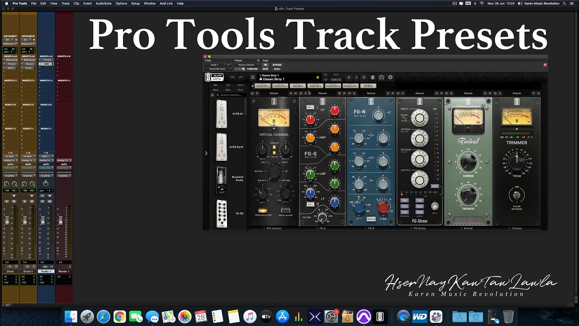Toggle power on the Trimmer slot F
The image size is (579, 326).
pyautogui.click(x=495, y=93)
